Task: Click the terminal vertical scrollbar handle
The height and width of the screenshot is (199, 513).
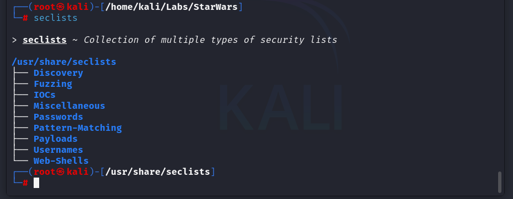Action: 500,182
